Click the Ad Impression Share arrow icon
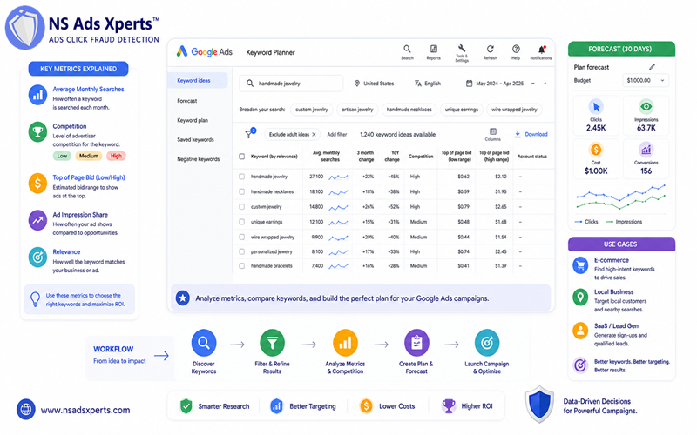Viewport: 697px width, 435px height. 37,220
